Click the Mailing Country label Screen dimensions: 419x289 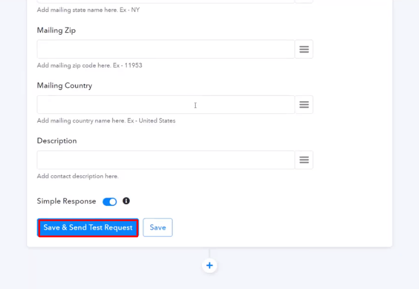65,86
